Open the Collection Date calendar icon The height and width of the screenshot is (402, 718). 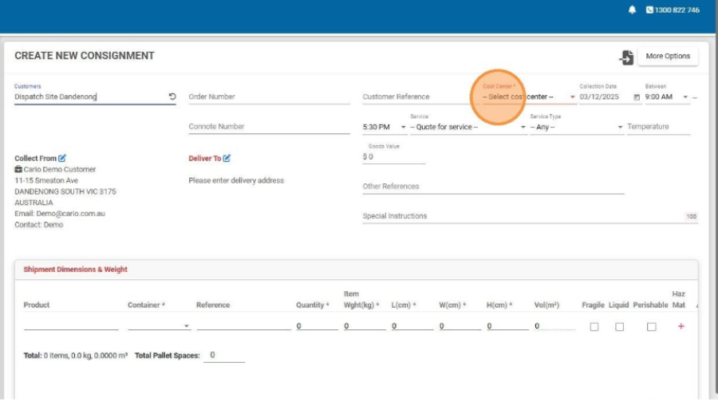click(x=636, y=97)
